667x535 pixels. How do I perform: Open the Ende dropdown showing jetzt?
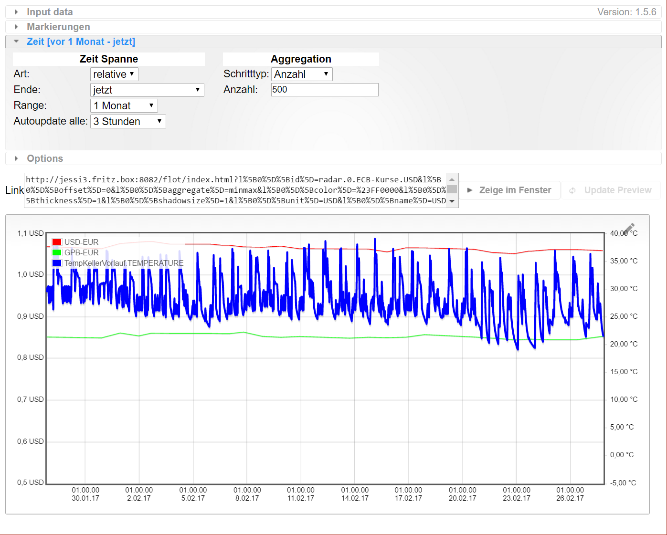coord(147,90)
